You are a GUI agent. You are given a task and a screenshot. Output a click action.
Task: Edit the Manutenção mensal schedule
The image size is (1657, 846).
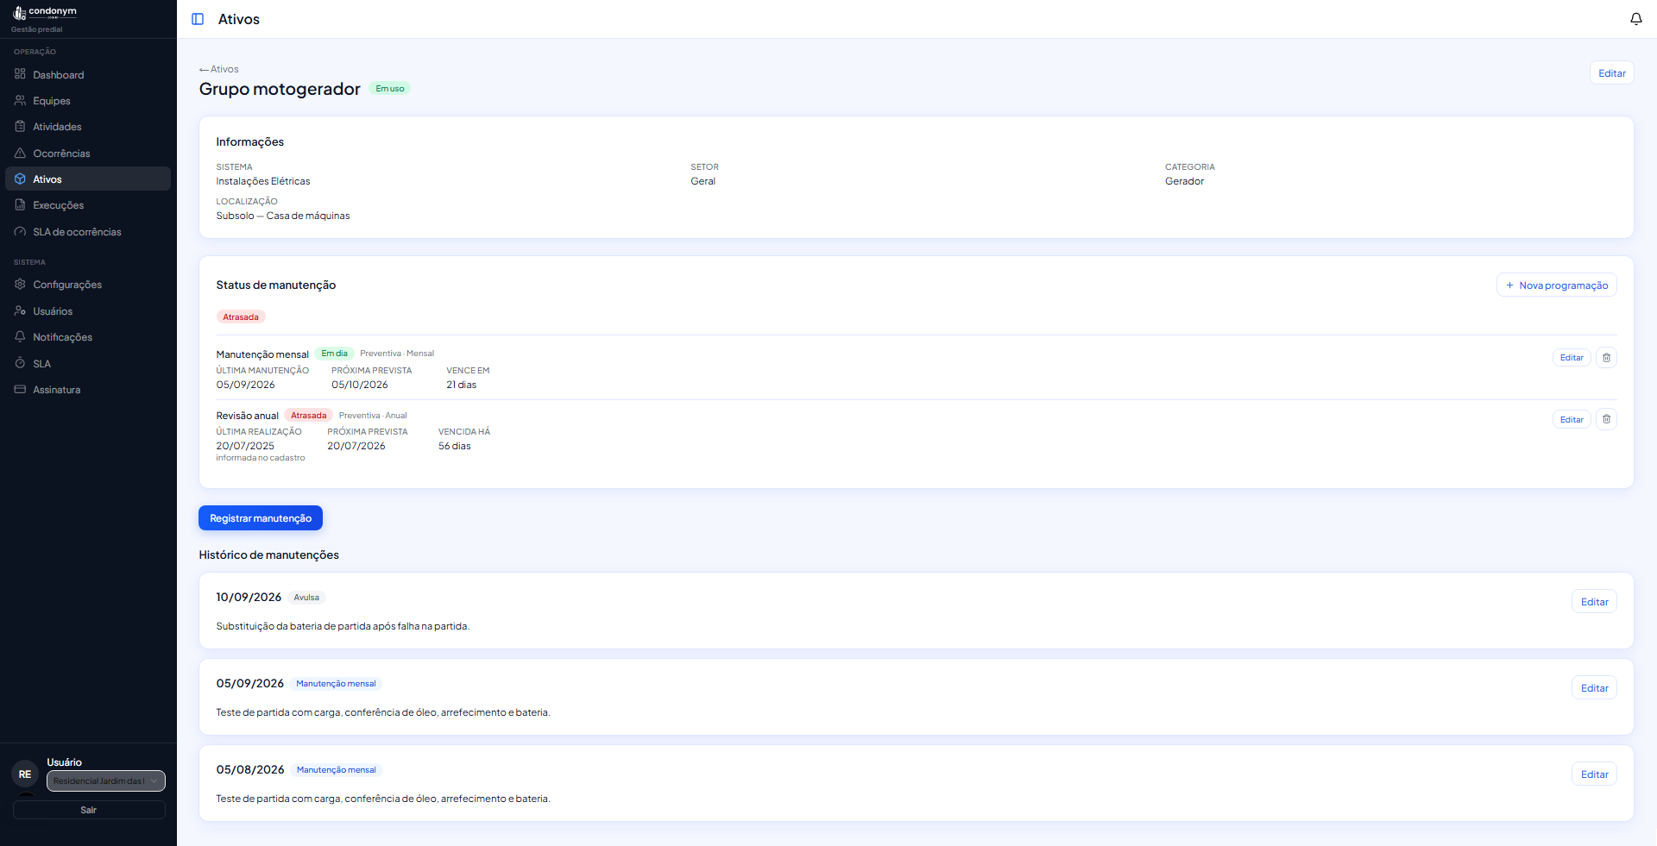point(1572,358)
